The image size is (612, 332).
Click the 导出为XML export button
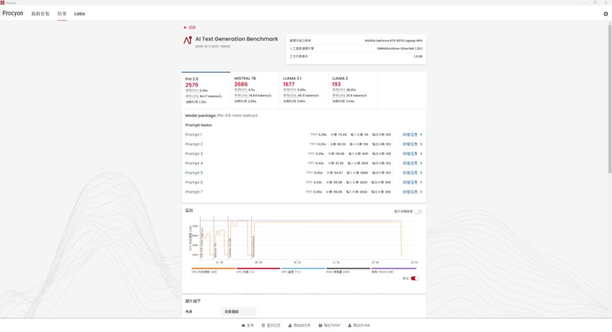[x=359, y=325]
